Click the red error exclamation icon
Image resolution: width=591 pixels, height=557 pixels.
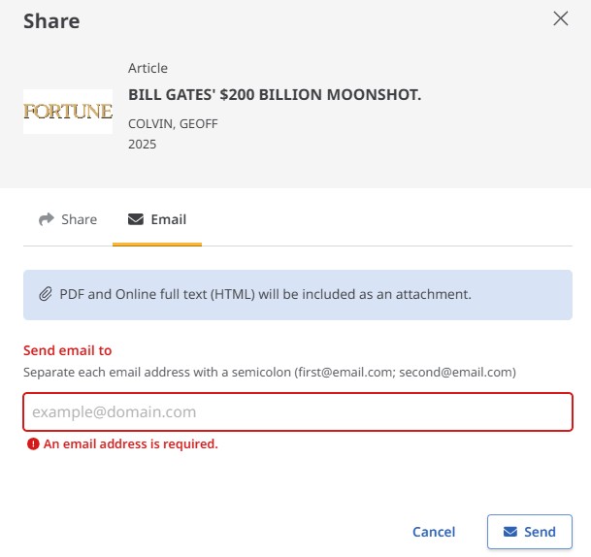coord(33,443)
